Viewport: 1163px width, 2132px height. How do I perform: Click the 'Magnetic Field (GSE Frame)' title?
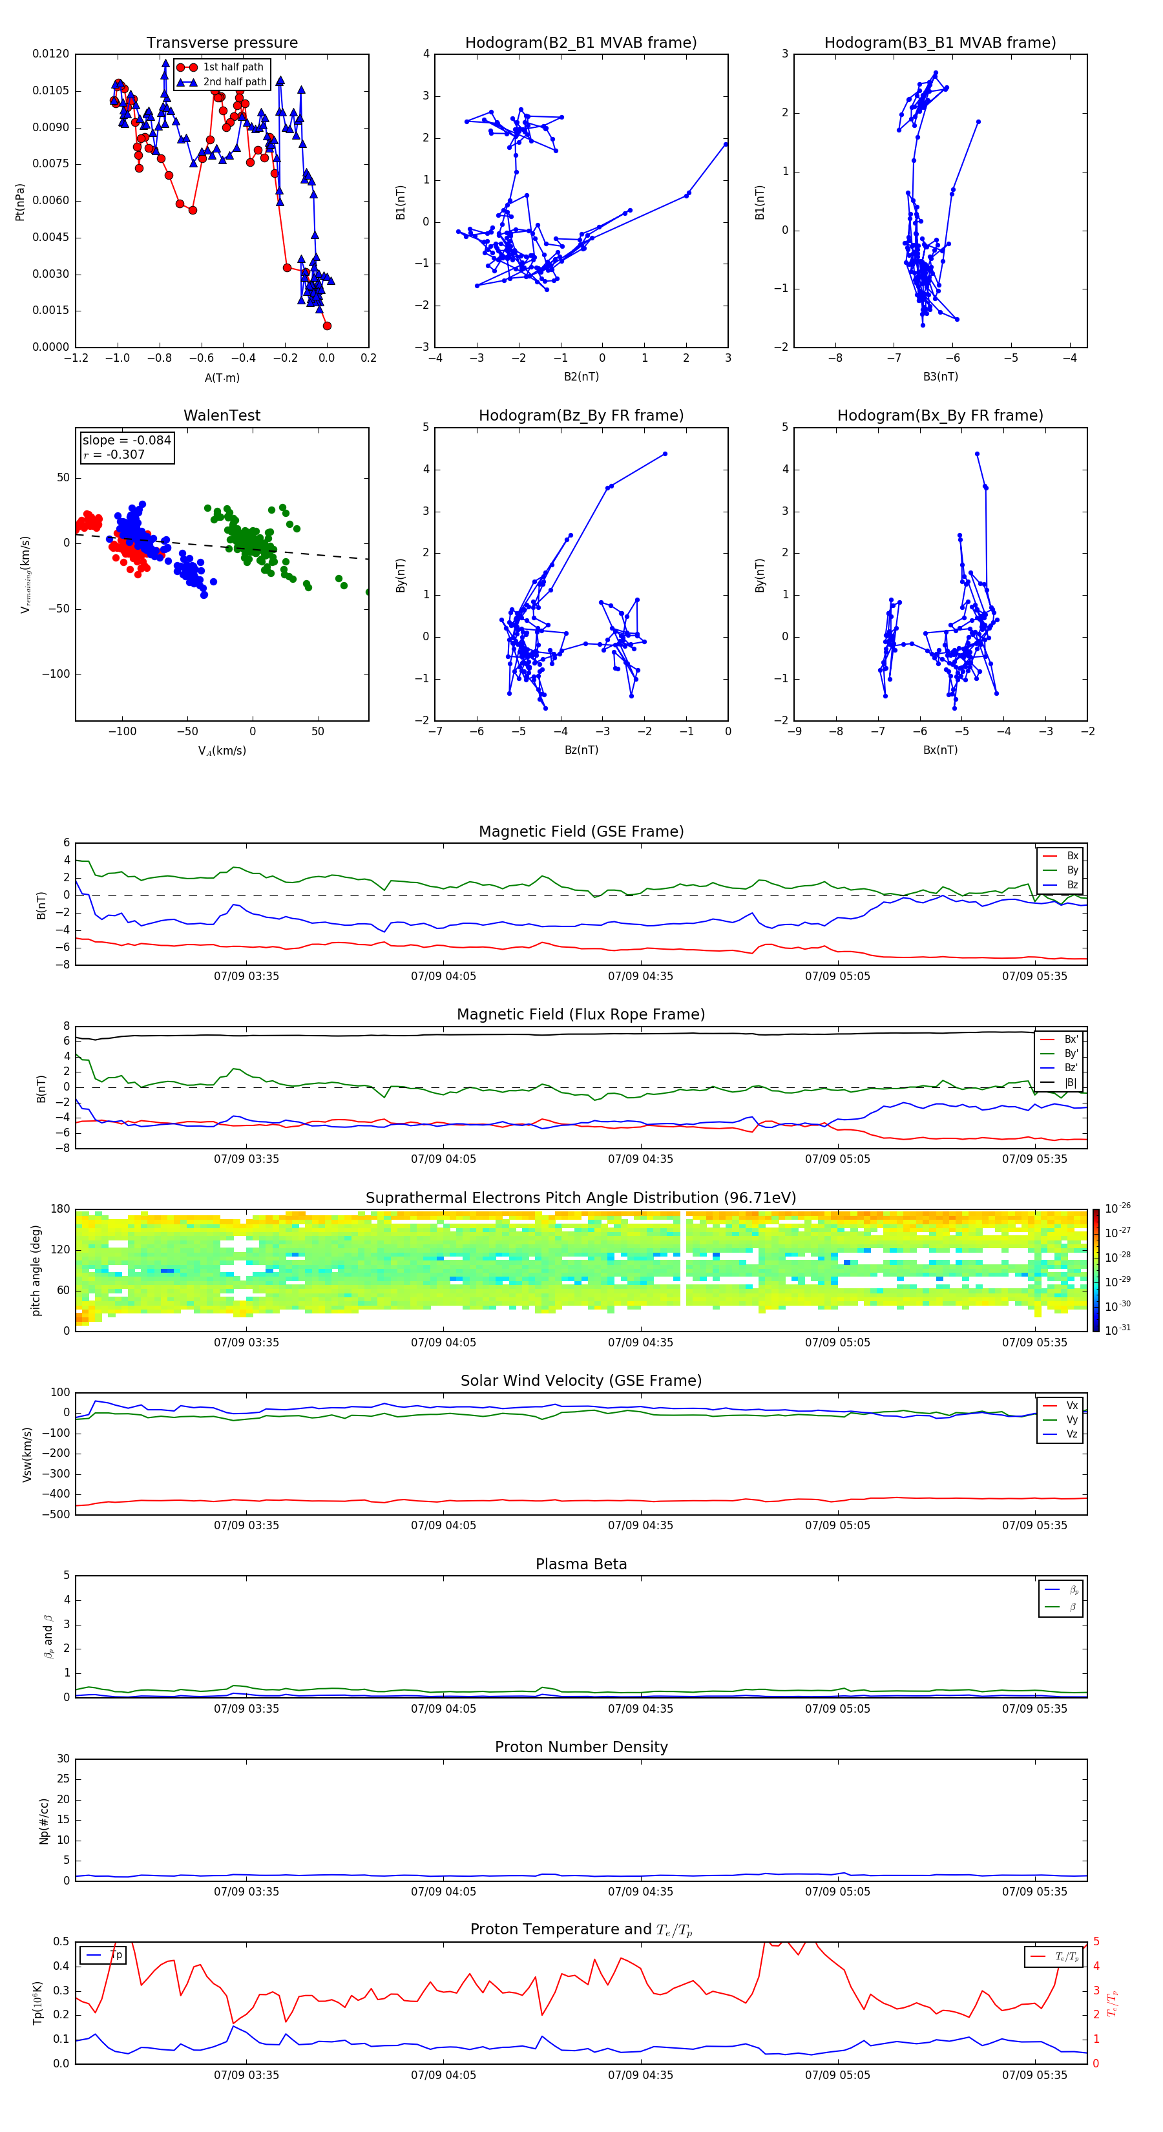581,831
